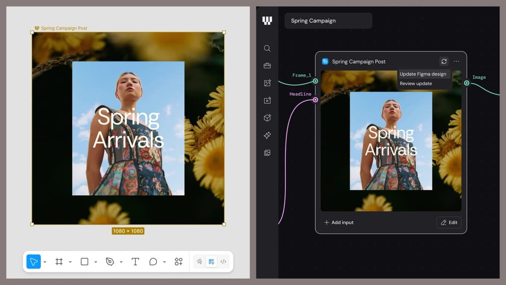This screenshot has height=285, width=506.
Task: Click the Frame_1 label
Action: point(302,75)
